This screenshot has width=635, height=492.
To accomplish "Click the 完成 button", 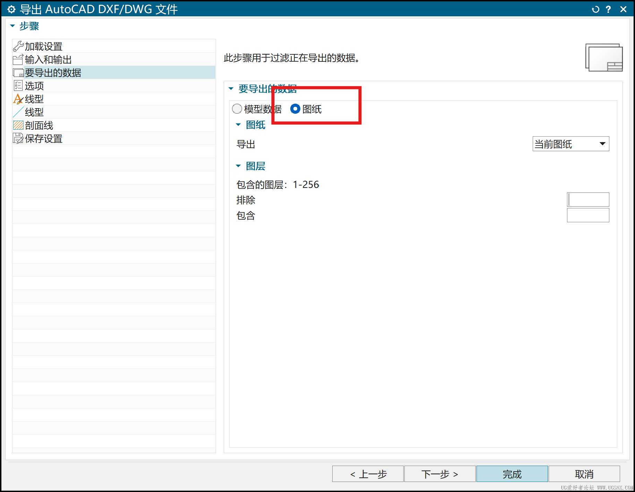I will pos(512,474).
